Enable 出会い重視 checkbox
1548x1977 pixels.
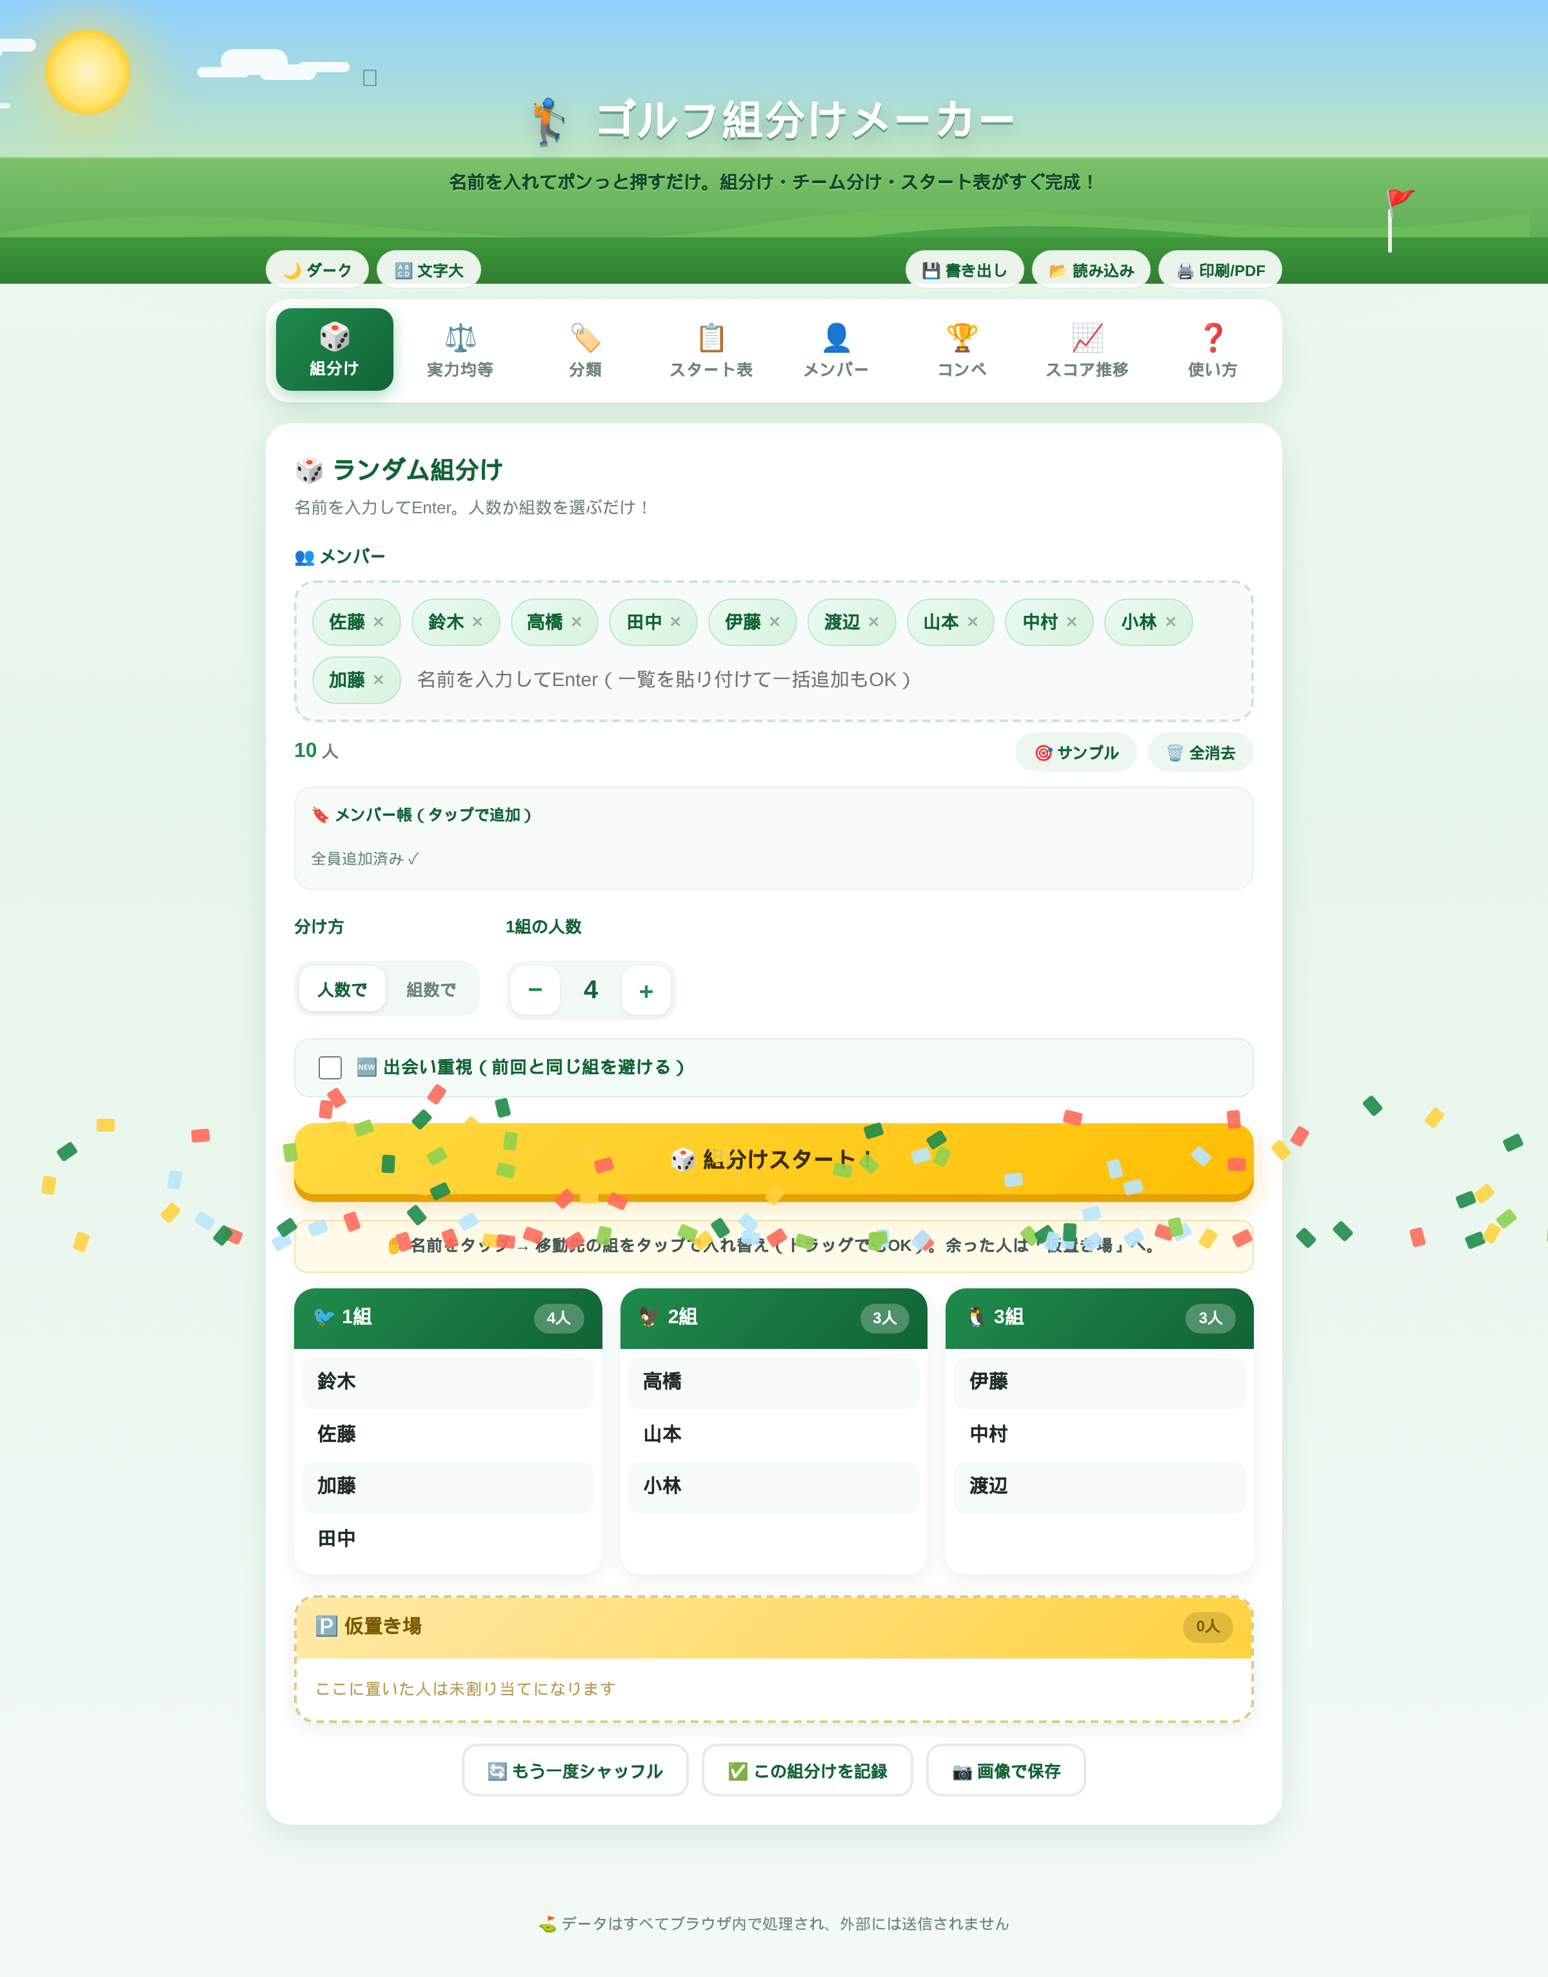(330, 1067)
